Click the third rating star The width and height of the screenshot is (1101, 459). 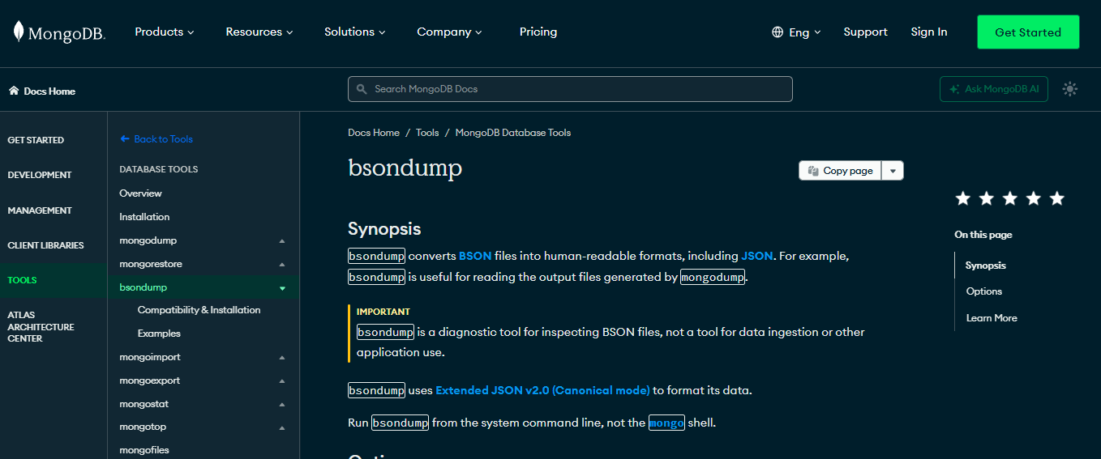(1009, 198)
